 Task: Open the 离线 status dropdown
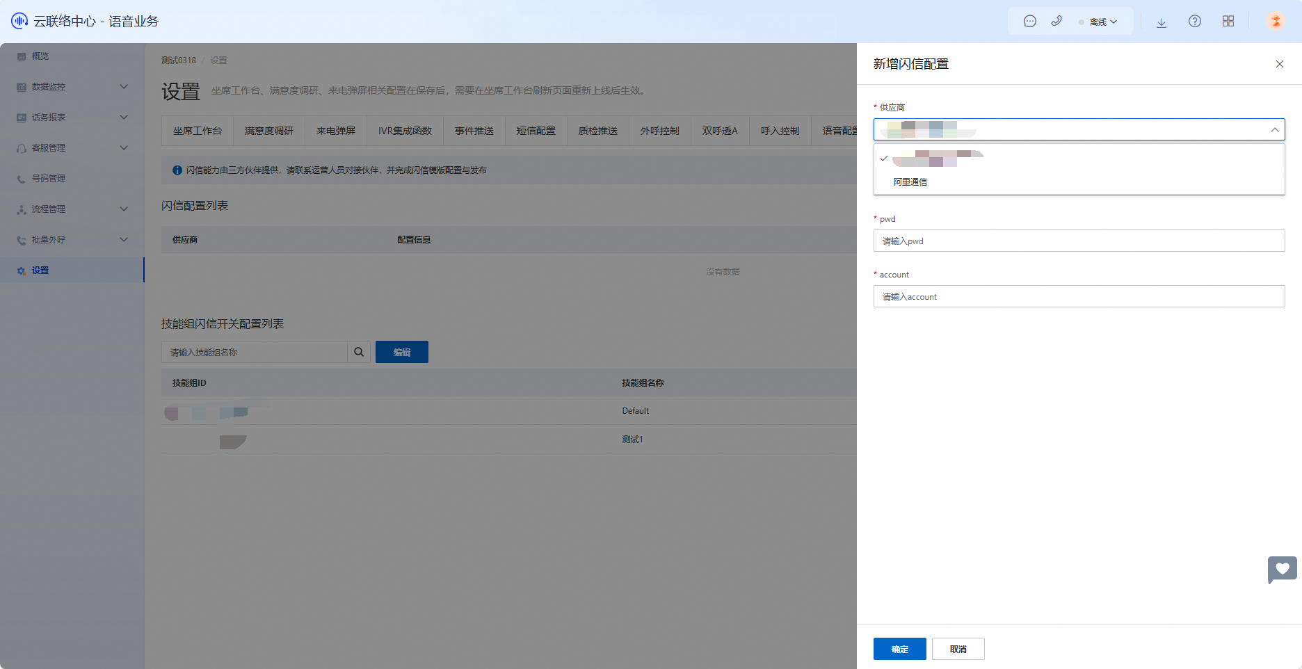pyautogui.click(x=1098, y=22)
